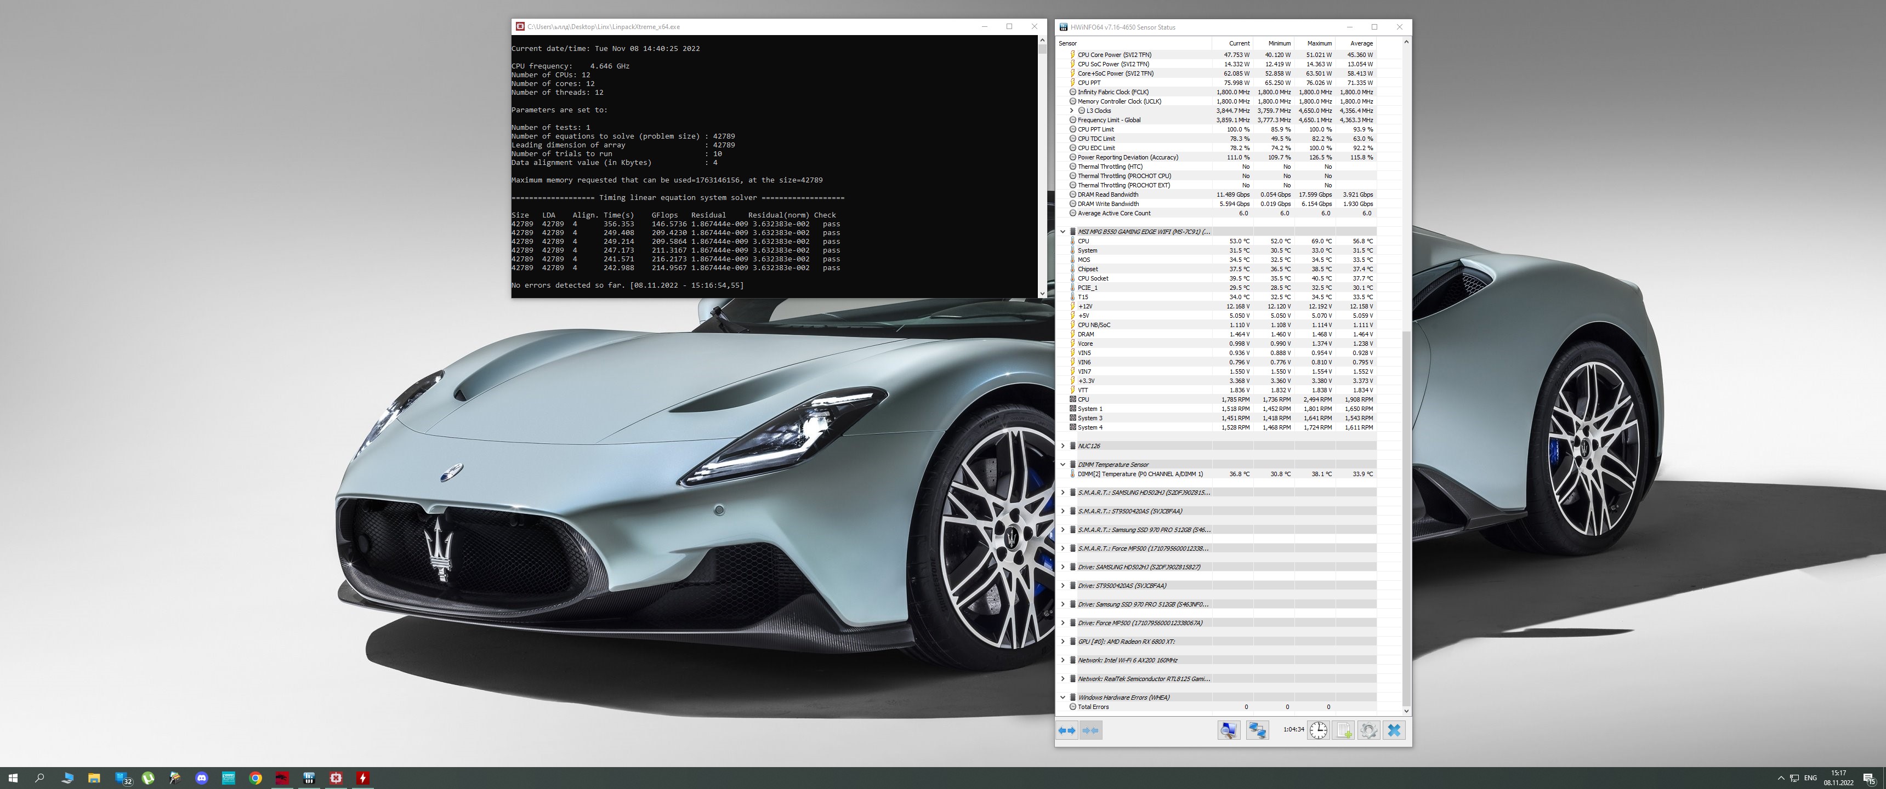
Task: Click the log file with plus icon
Action: 1343,730
